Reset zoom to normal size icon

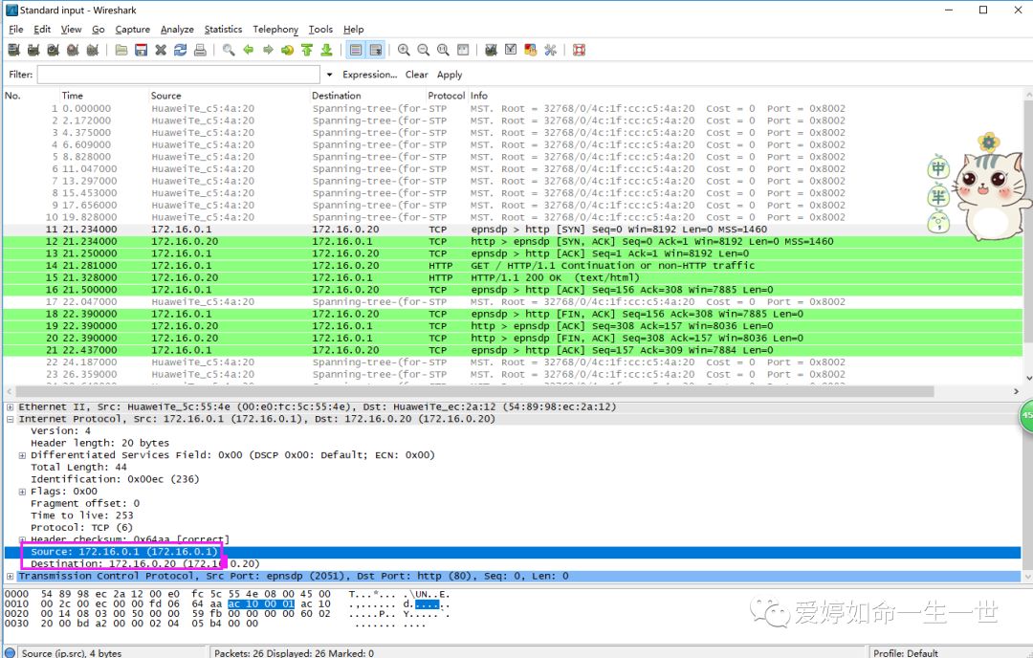(444, 50)
